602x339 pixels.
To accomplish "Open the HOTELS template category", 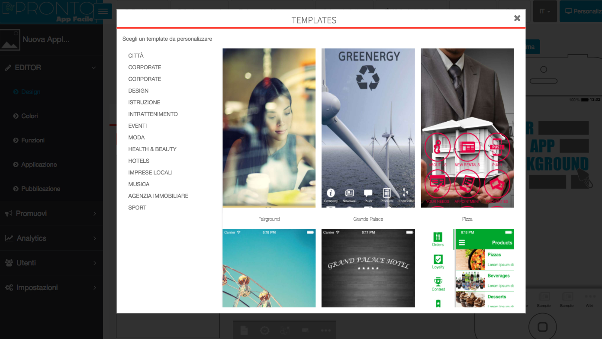I will coord(139,161).
